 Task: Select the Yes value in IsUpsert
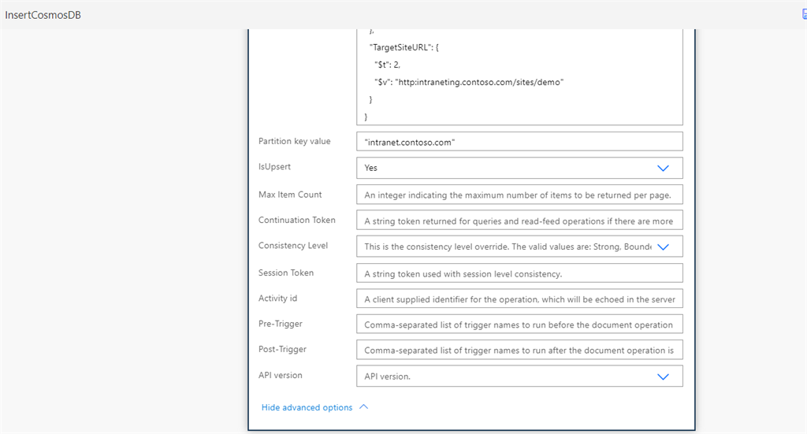coord(370,168)
